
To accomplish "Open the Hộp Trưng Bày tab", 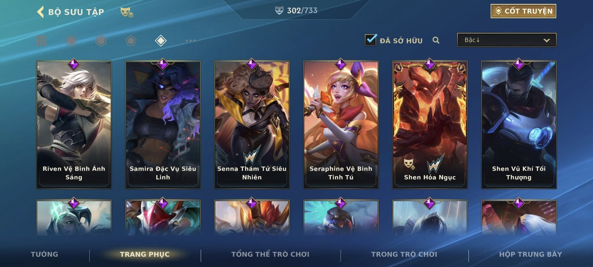I will (x=530, y=254).
